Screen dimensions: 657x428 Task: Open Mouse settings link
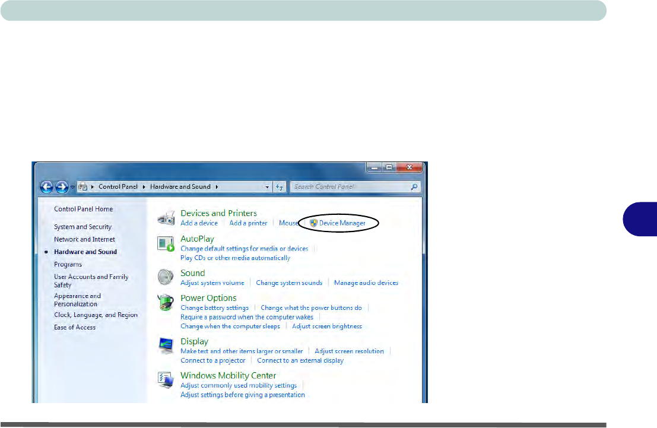(288, 223)
